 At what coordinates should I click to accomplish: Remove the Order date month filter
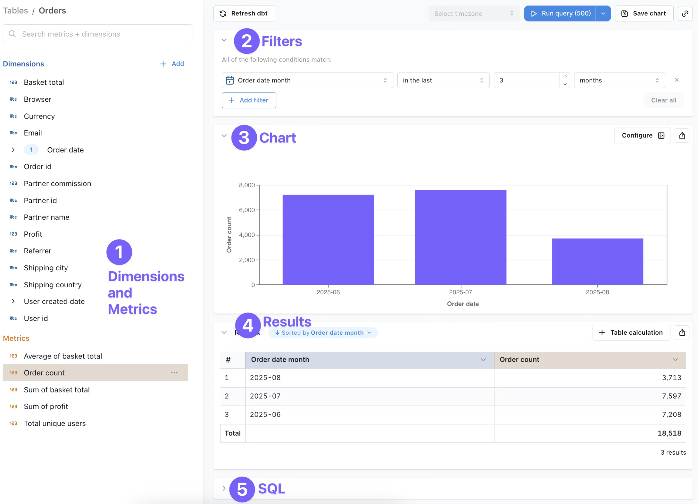pos(677,80)
